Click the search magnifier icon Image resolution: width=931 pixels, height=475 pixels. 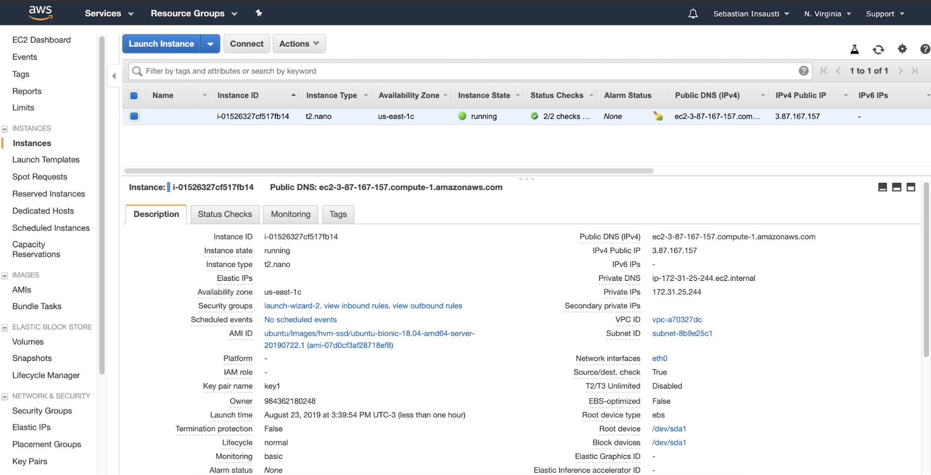pyautogui.click(x=137, y=71)
